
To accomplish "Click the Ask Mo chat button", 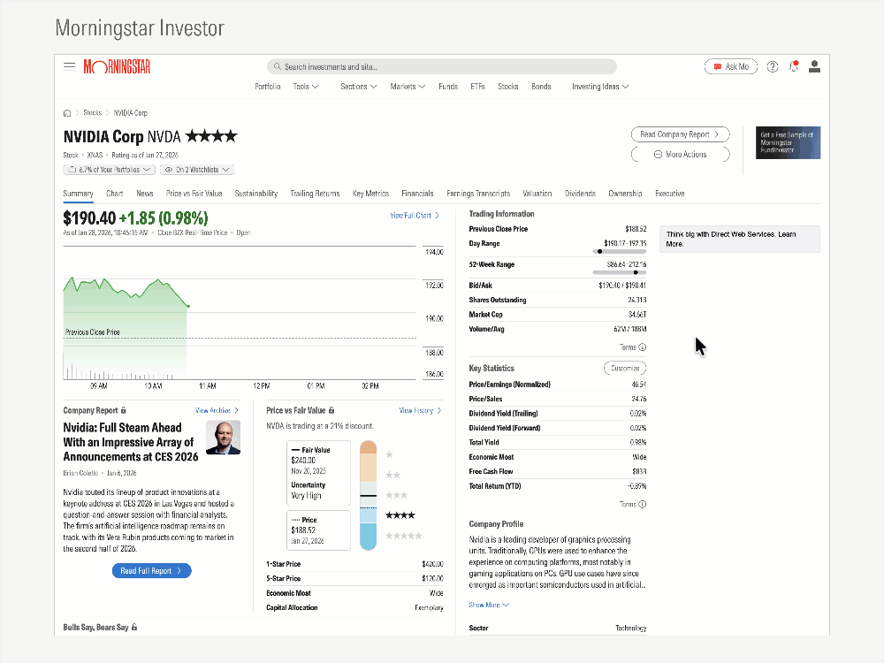I will (x=731, y=66).
